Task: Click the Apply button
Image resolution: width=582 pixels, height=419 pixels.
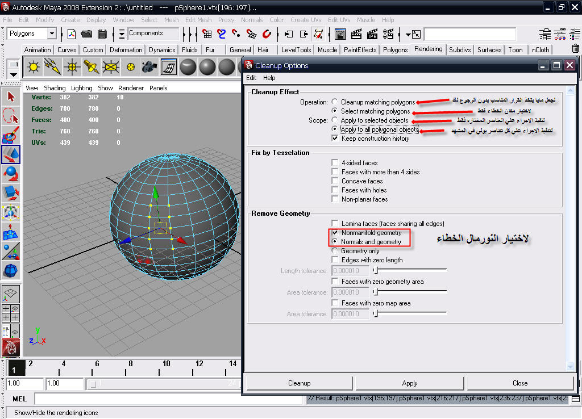Action: (x=410, y=383)
